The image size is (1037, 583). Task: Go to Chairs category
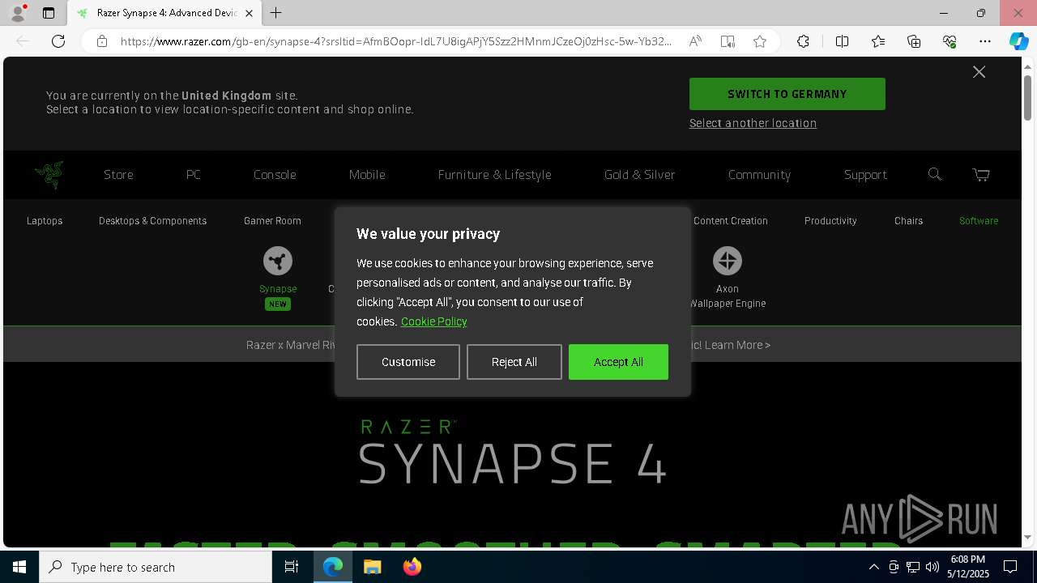[908, 221]
